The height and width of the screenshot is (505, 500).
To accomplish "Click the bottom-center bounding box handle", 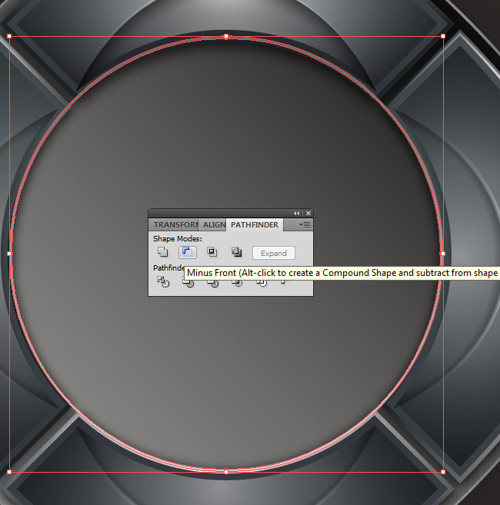I will click(x=226, y=471).
